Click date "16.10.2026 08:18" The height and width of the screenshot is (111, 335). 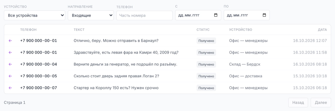coord(310,64)
